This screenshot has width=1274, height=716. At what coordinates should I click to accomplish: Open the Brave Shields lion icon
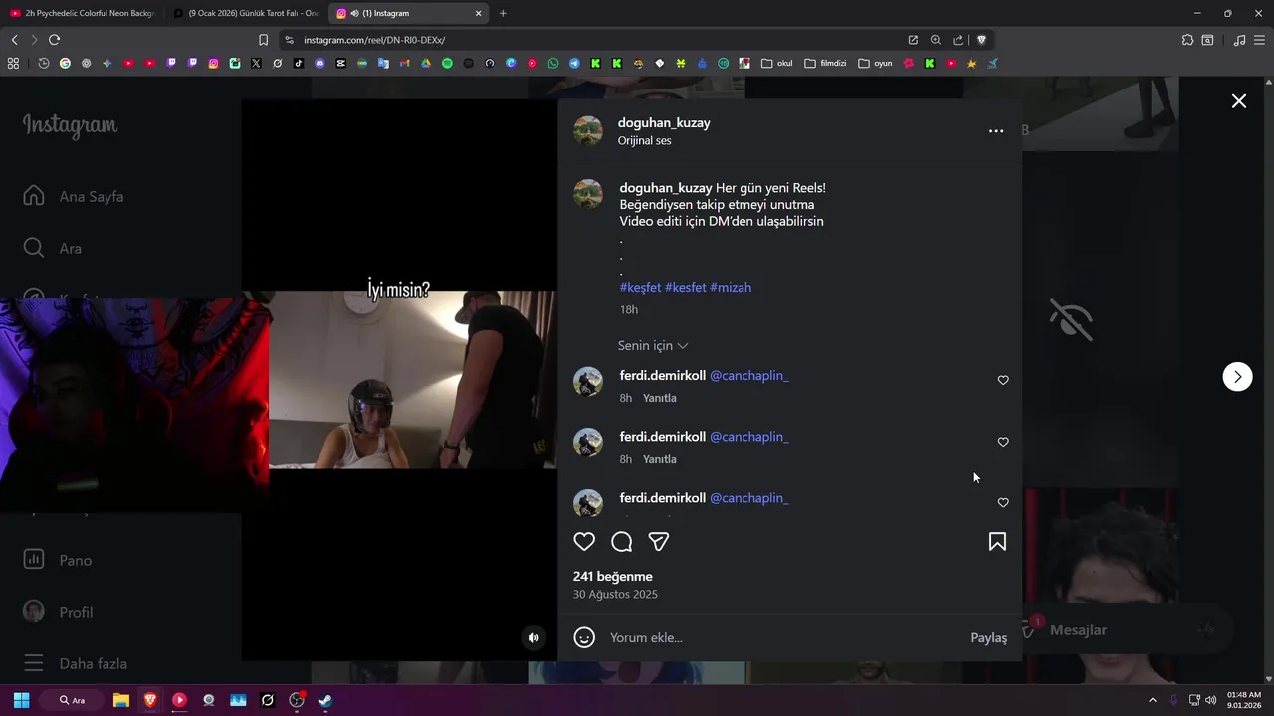coord(981,40)
